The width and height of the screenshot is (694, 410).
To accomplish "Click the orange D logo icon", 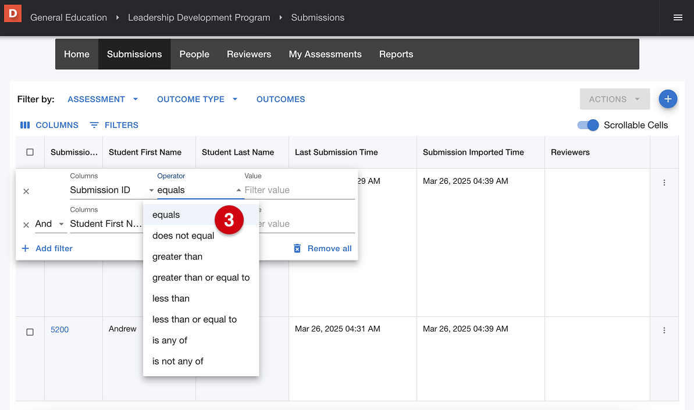I will tap(12, 13).
